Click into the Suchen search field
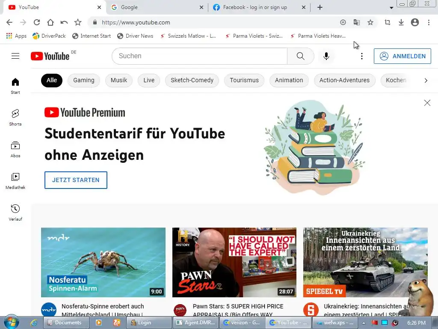438x329 pixels. [200, 56]
